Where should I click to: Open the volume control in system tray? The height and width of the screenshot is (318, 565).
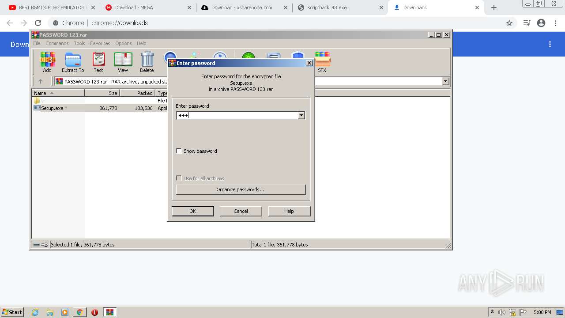click(502, 312)
